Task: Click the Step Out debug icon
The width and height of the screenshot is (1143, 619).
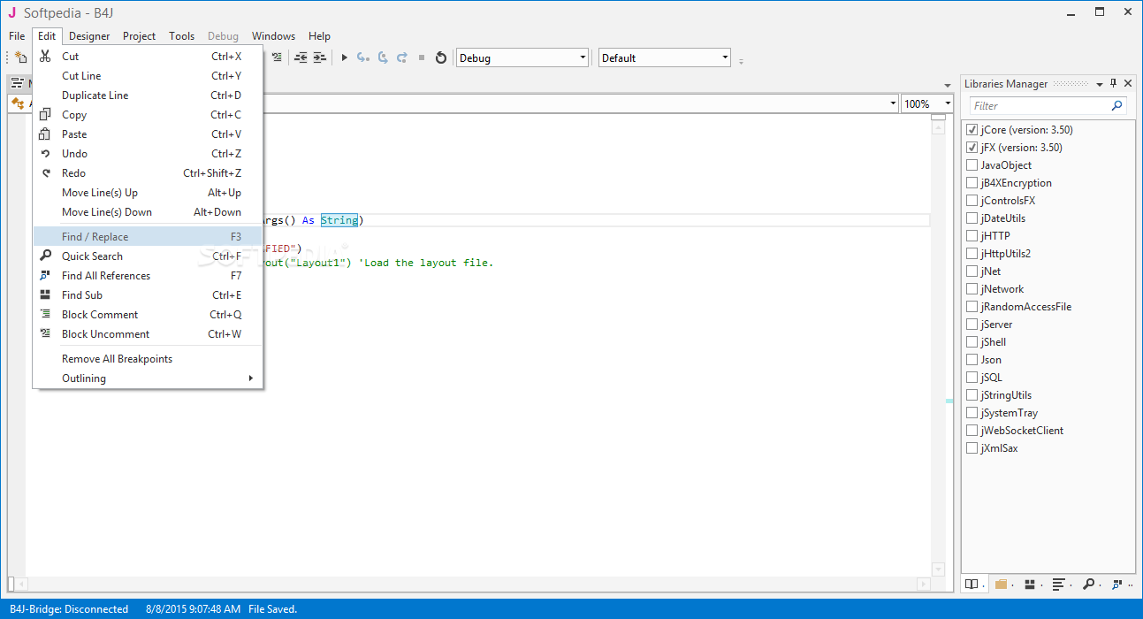Action: 402,57
